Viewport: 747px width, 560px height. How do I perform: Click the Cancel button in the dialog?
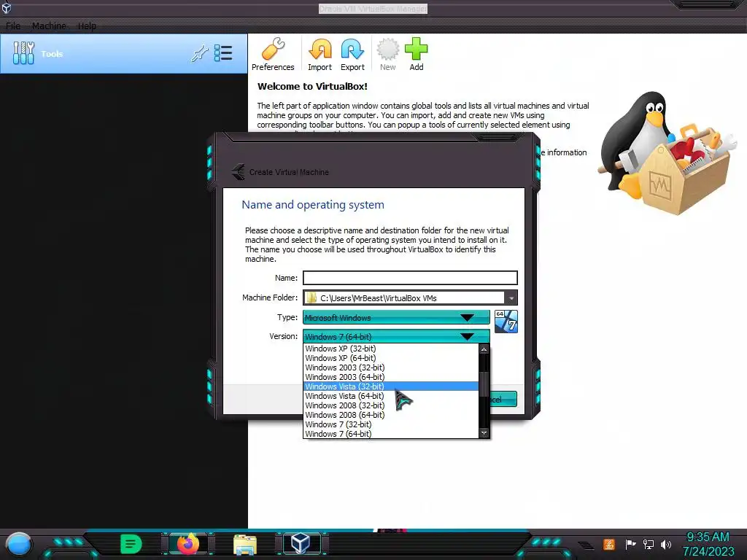point(503,399)
